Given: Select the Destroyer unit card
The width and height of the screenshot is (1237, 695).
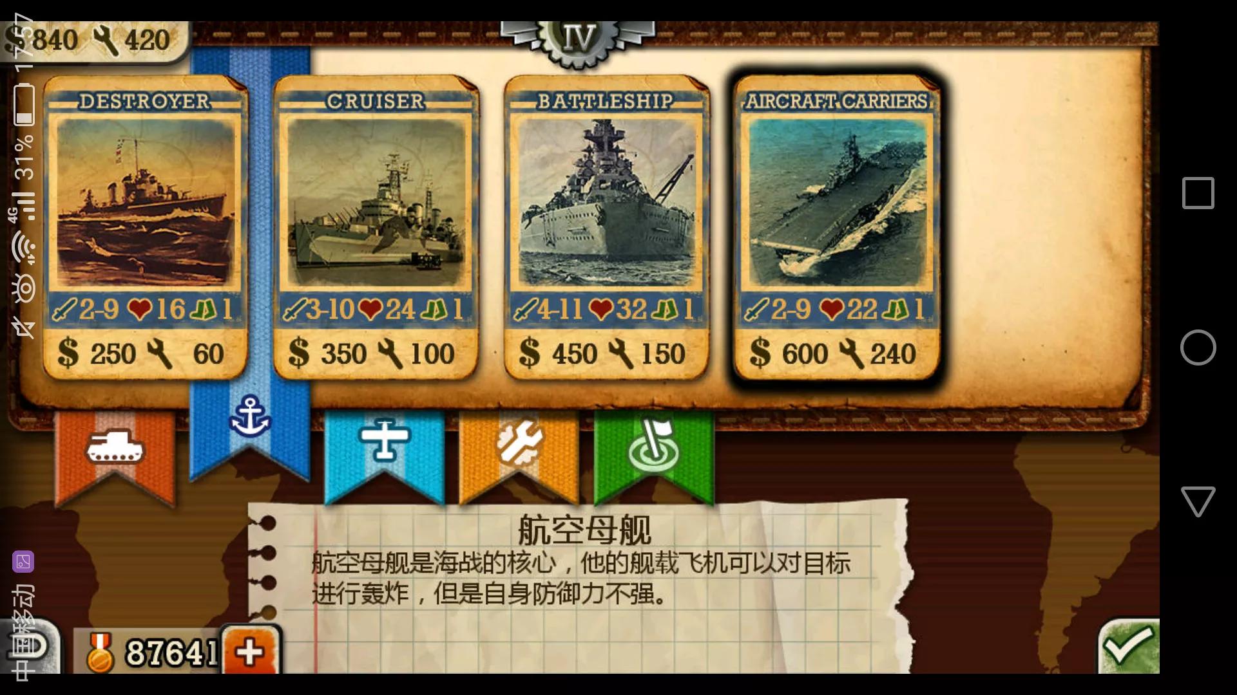Looking at the screenshot, I should (146, 227).
